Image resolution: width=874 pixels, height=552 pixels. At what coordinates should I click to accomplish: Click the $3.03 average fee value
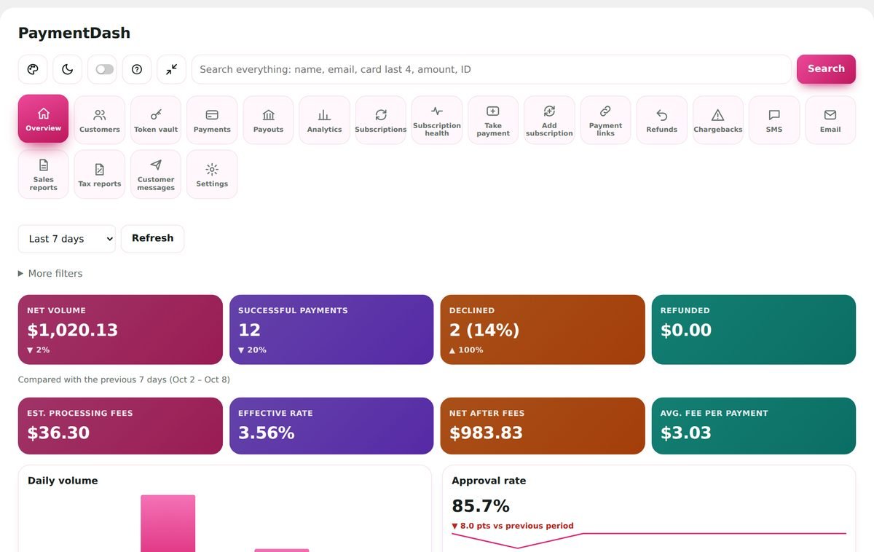[686, 433]
